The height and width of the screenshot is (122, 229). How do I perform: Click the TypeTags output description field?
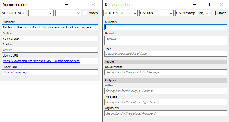pyautogui.click(x=166, y=102)
